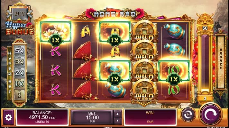Decrease the bet with the down arrow
The height and width of the screenshot is (128, 229).
click(117, 121)
